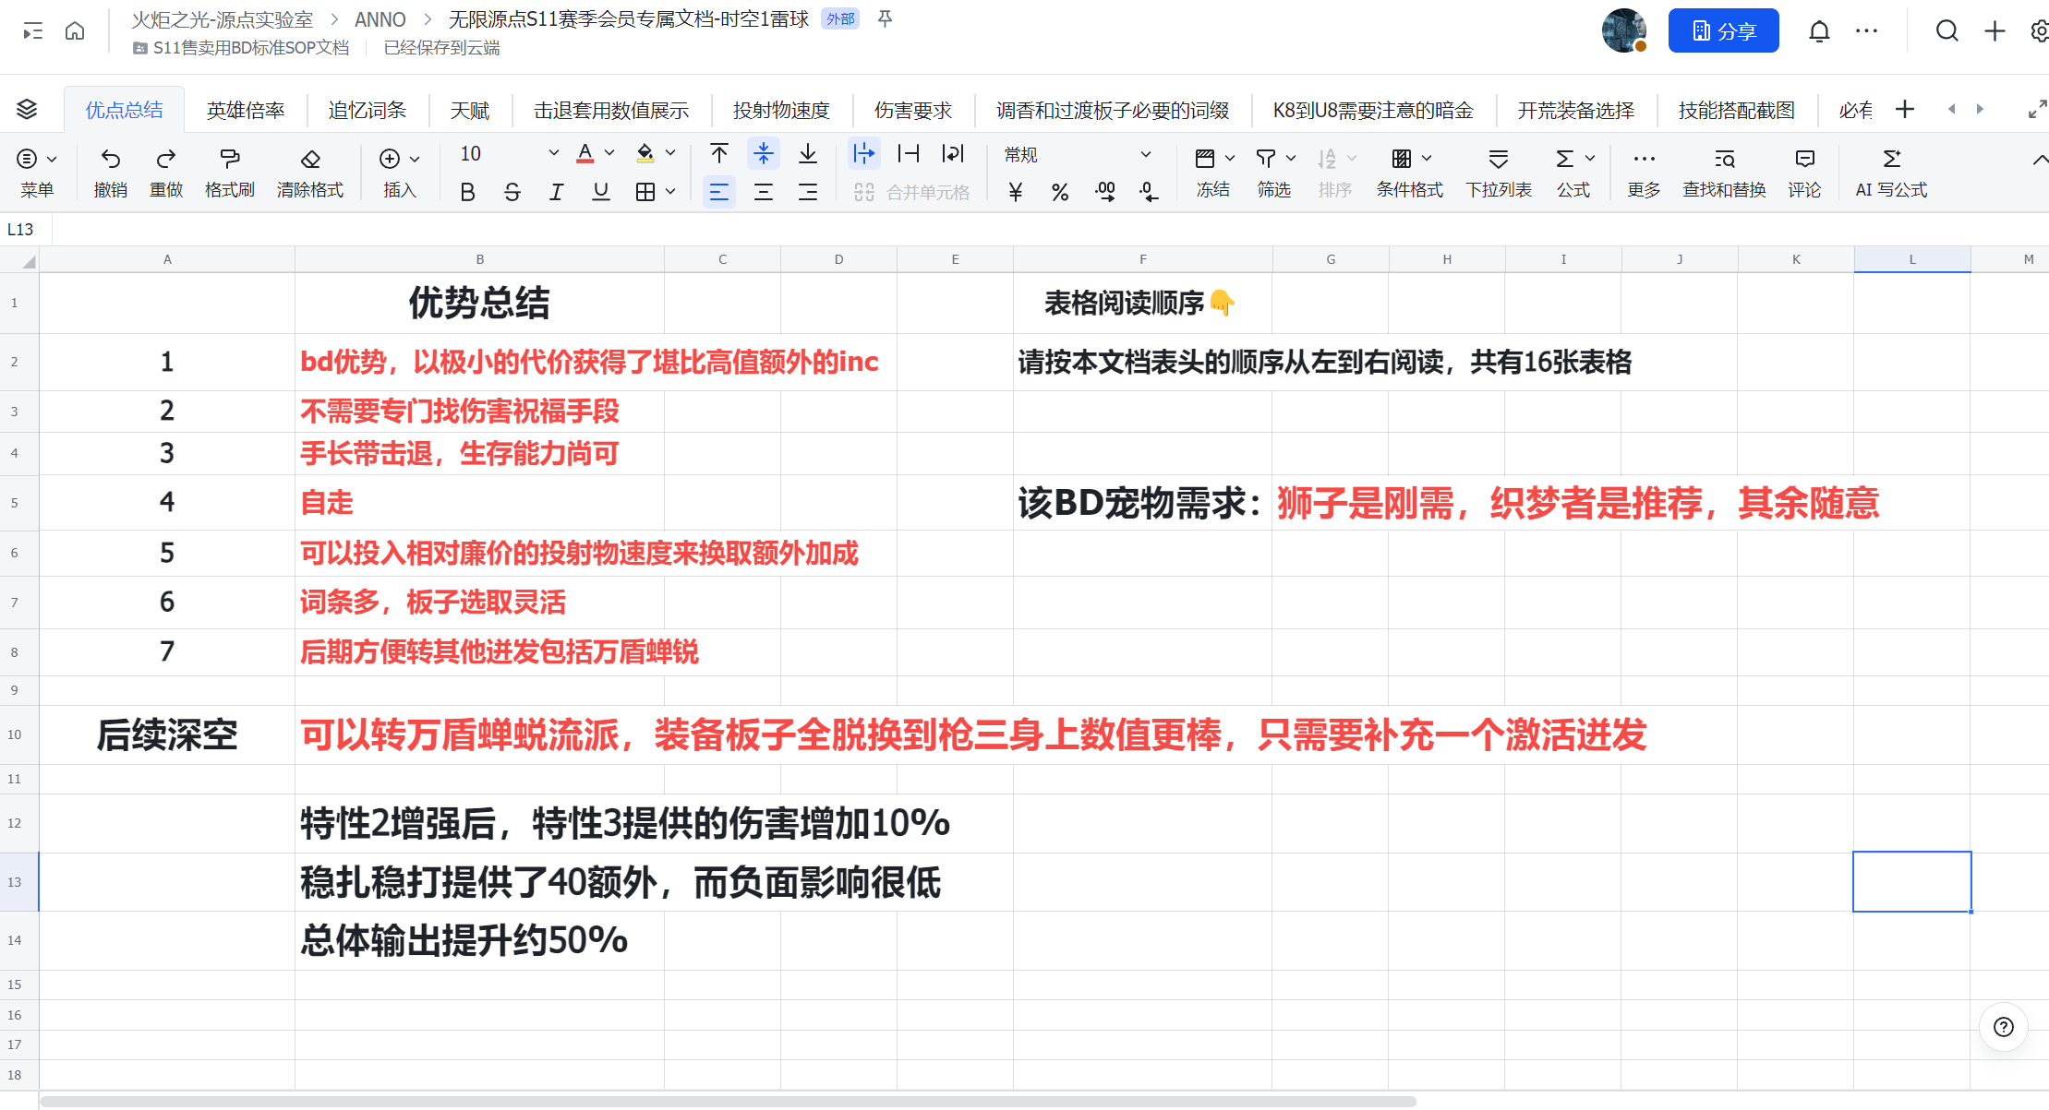Click the blue 分享 share button
Screen dimensions: 2049x1110
tap(1722, 31)
